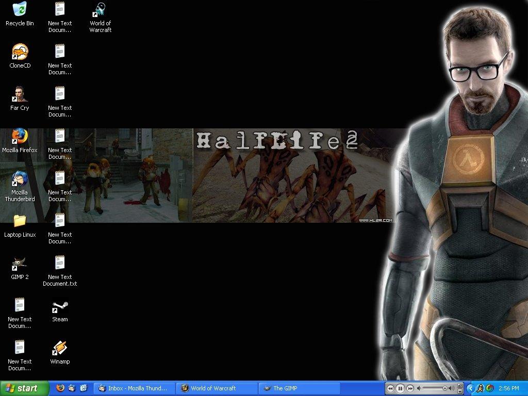Select the GIMP 2 desktop shortcut

20,263
